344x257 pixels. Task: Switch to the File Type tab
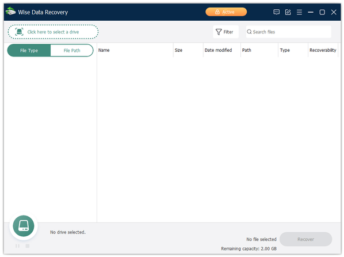[x=29, y=50]
